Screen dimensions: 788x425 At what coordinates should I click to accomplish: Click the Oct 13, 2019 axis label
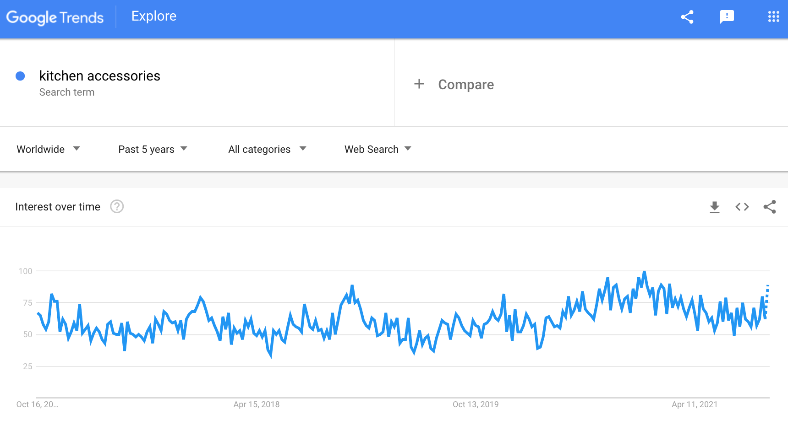pos(475,404)
